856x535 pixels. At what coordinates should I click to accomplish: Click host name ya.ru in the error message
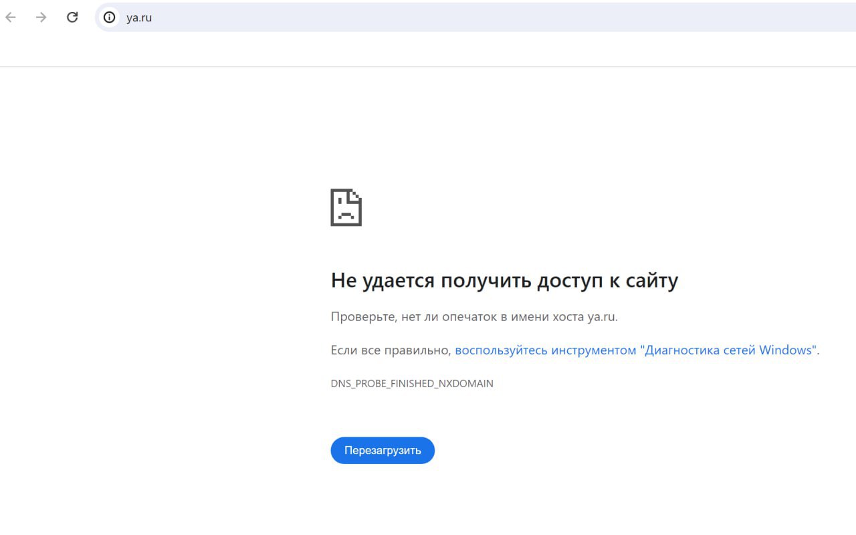[601, 316]
